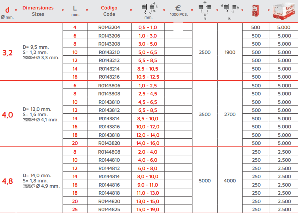The height and width of the screenshot is (214, 298).
Task: Click grip range '0,5 - 1,0'
Action: point(148,27)
